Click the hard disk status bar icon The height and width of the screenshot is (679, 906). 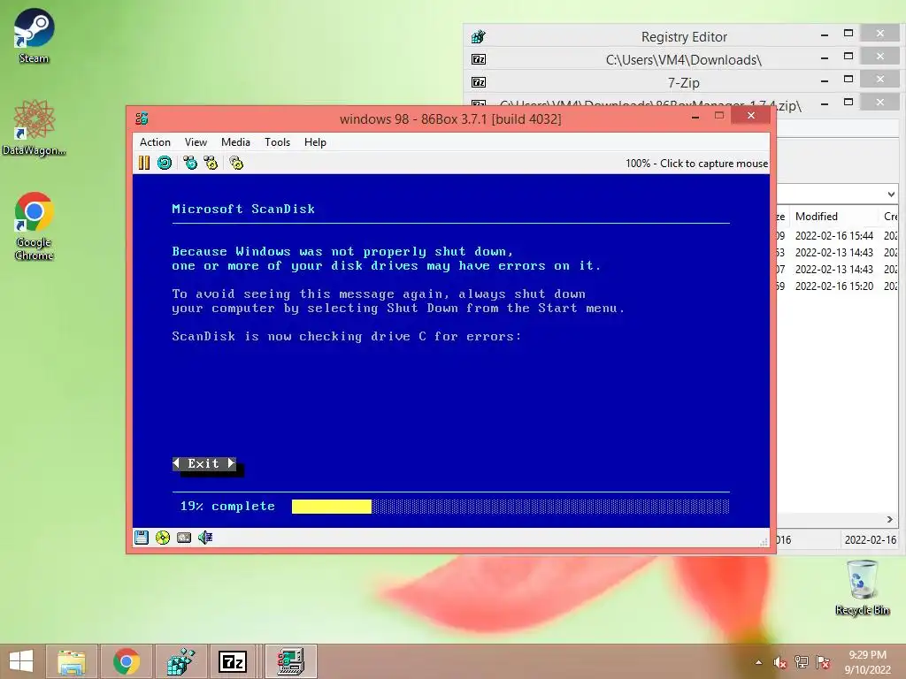[184, 538]
